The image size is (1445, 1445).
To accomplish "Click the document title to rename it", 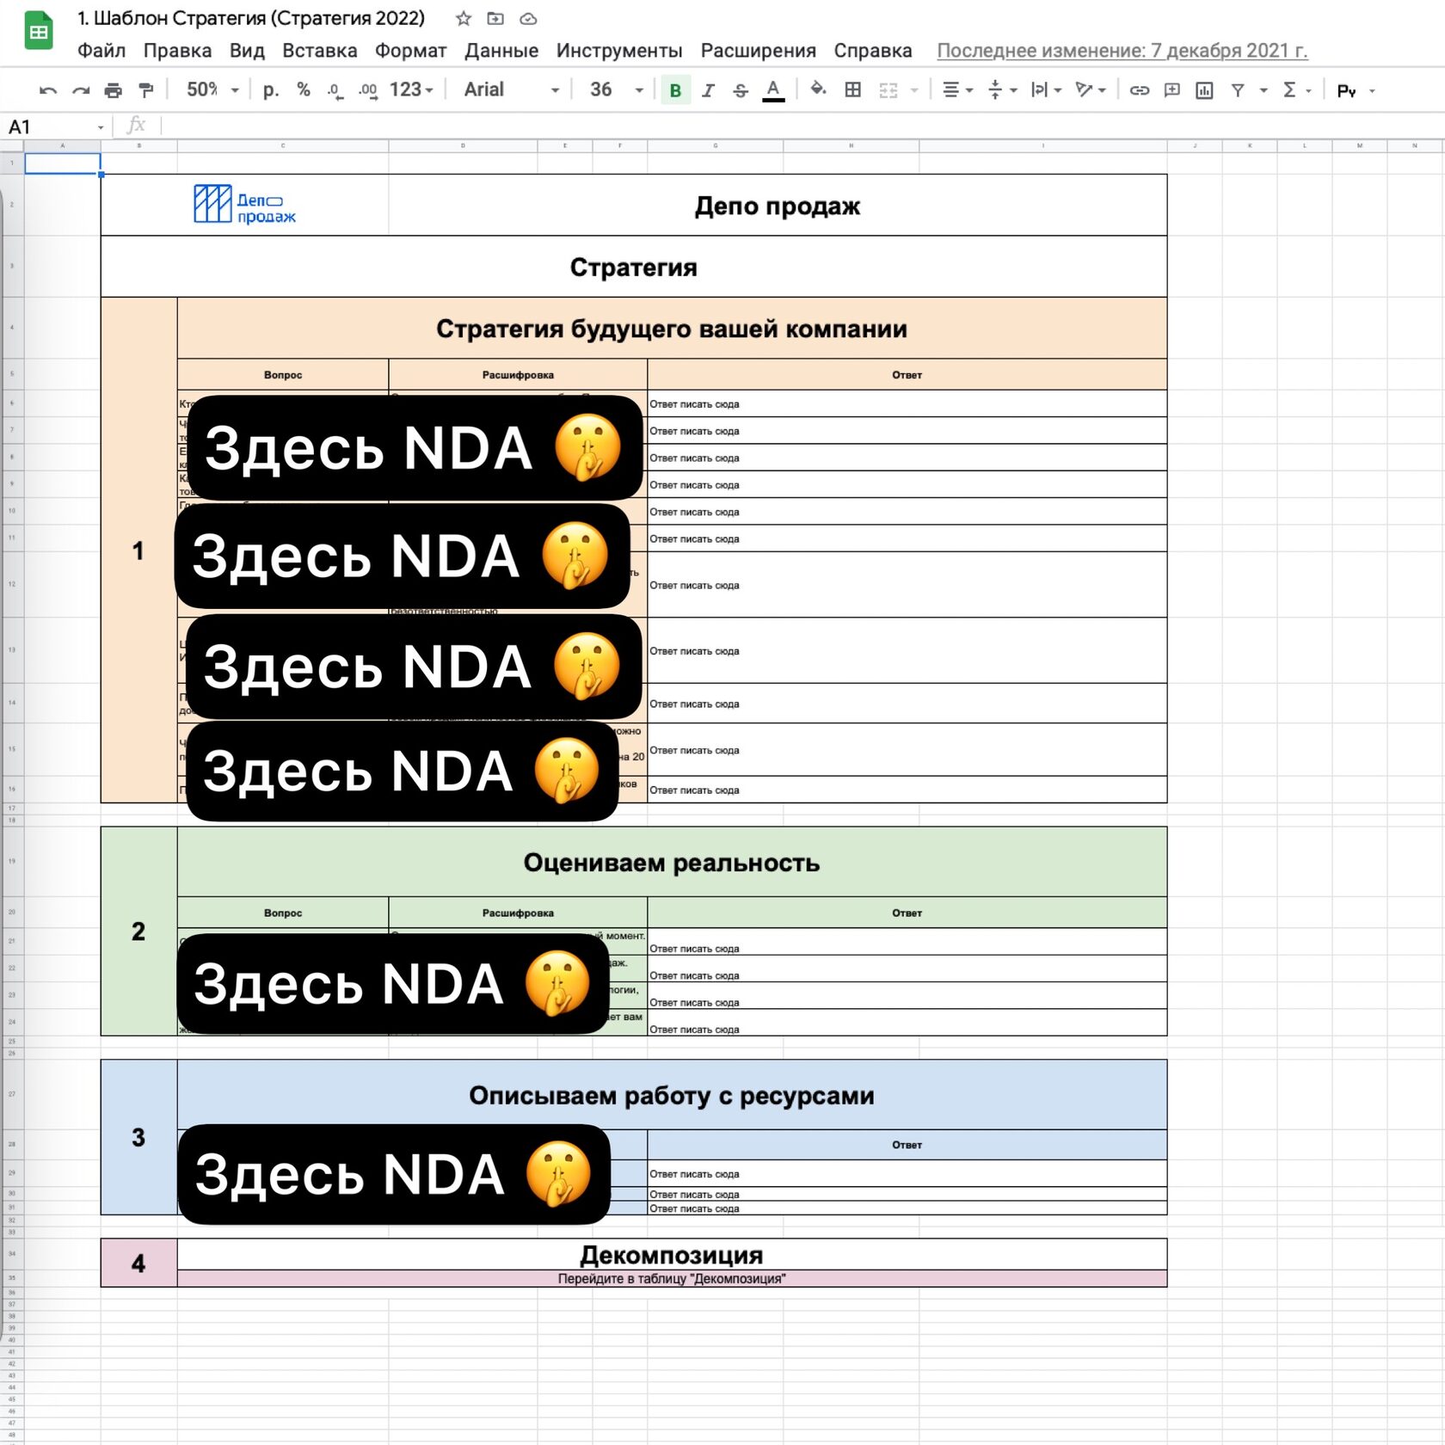I will coord(251,18).
